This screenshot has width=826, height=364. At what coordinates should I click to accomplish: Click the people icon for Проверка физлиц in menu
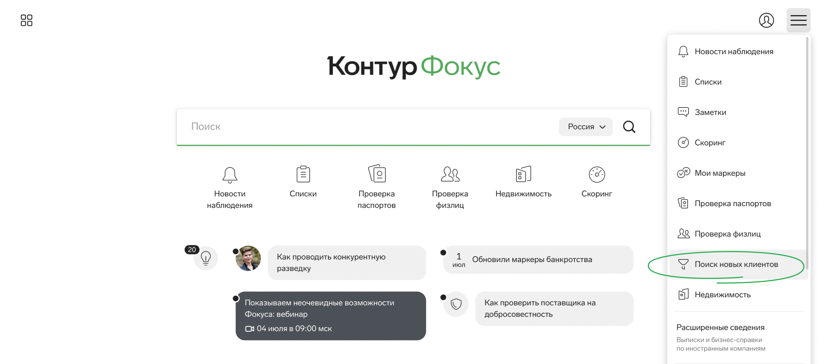click(x=683, y=234)
